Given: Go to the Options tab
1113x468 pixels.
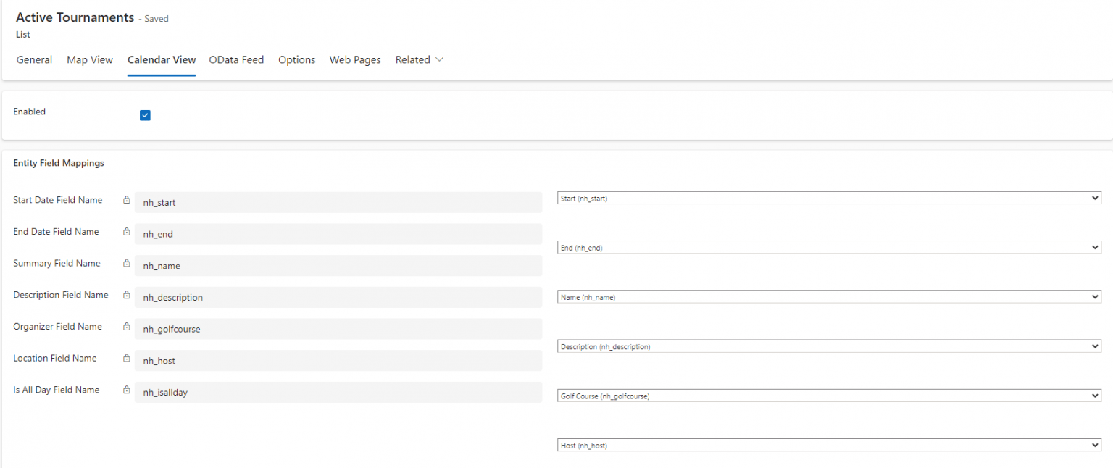Looking at the screenshot, I should click(x=297, y=60).
